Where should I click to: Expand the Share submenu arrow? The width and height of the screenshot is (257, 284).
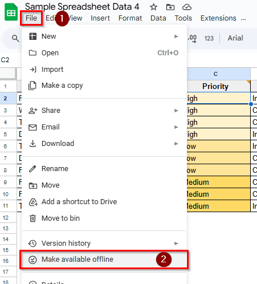pos(176,111)
